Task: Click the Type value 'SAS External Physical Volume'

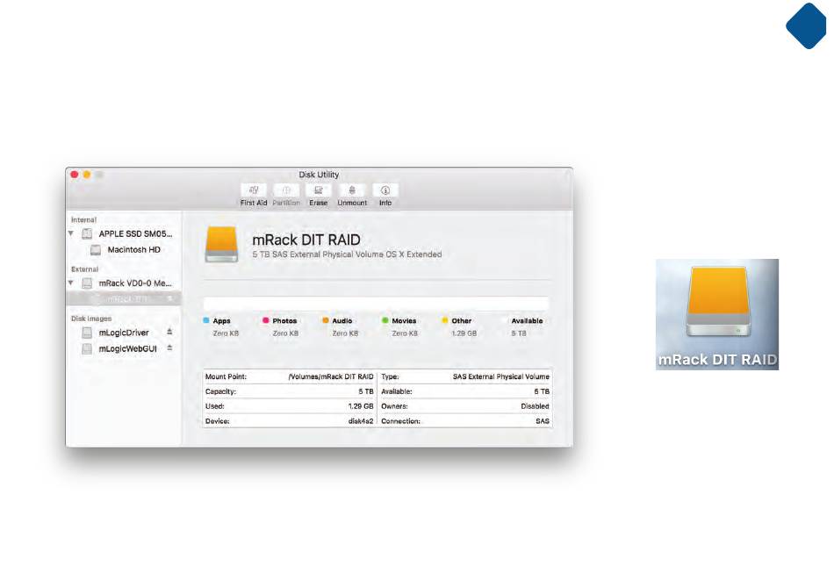Action: click(501, 376)
